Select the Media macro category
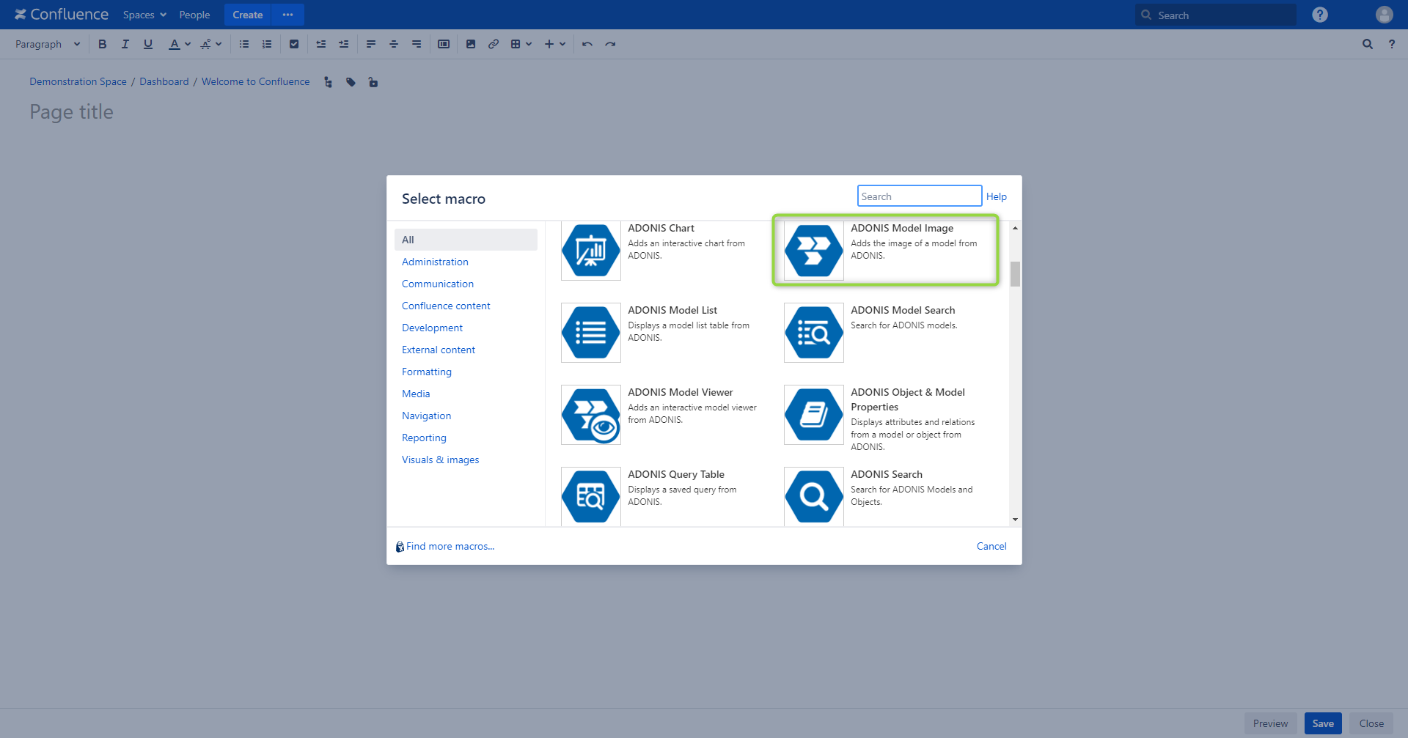1408x738 pixels. click(x=416, y=394)
